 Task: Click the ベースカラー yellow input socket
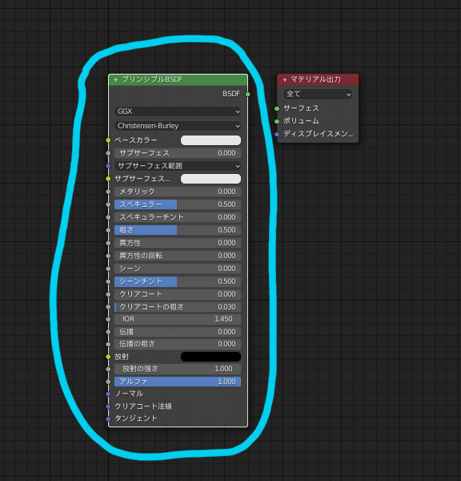(108, 140)
